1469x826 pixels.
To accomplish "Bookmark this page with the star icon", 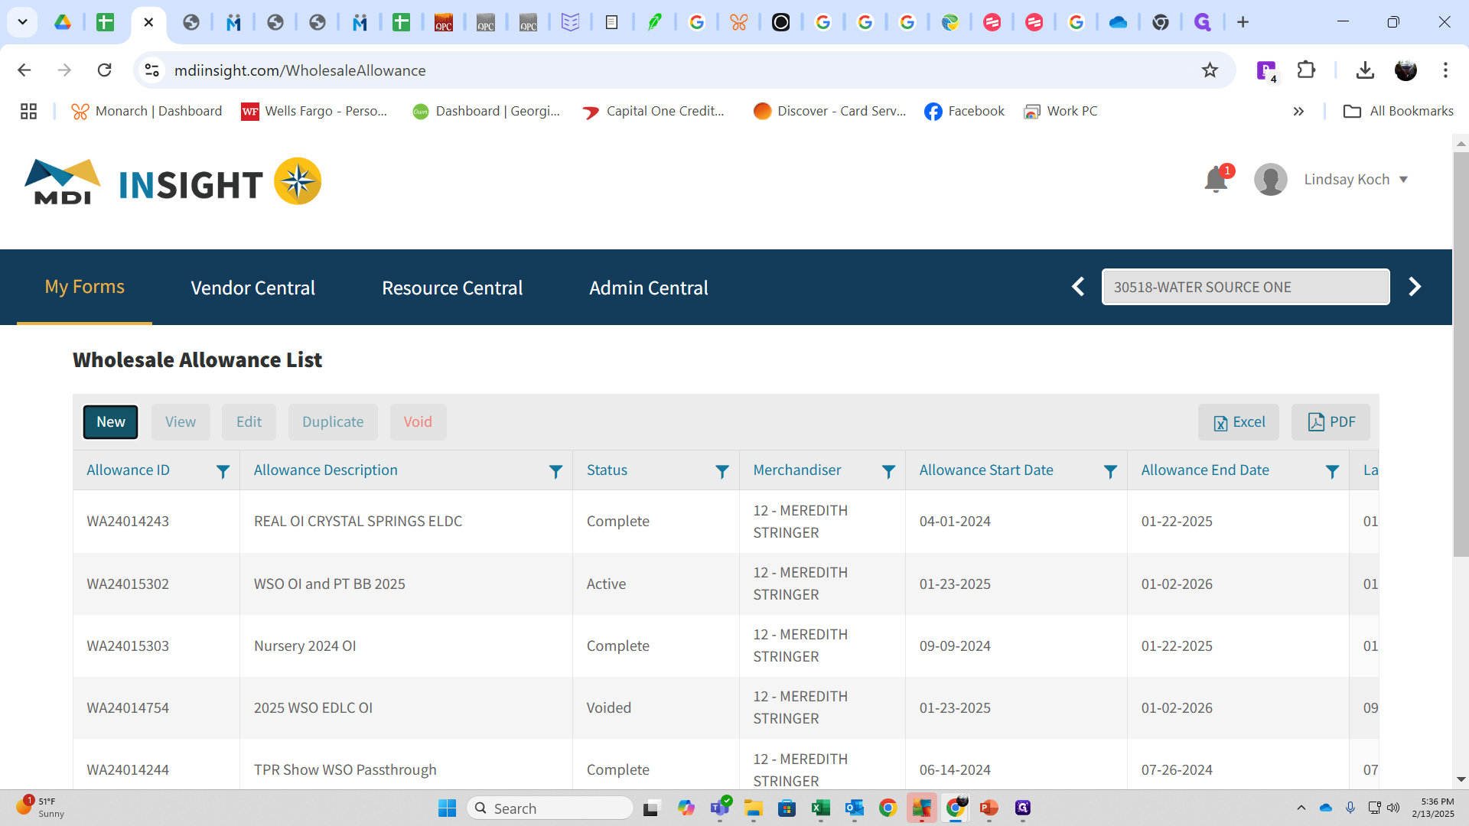I will pos(1210,70).
